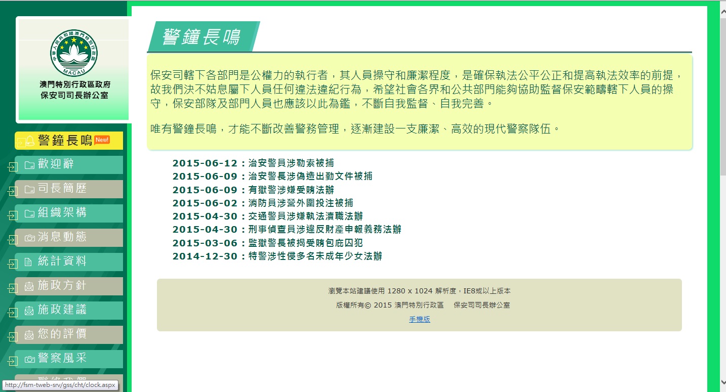
Task: Click the camera icon next to 警察風采
Action: pyautogui.click(x=30, y=359)
